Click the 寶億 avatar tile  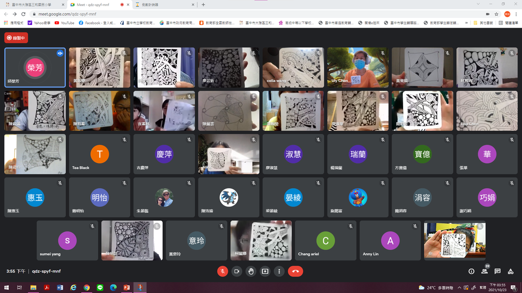422,154
